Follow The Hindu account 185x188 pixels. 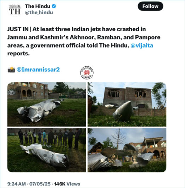[x=150, y=6]
